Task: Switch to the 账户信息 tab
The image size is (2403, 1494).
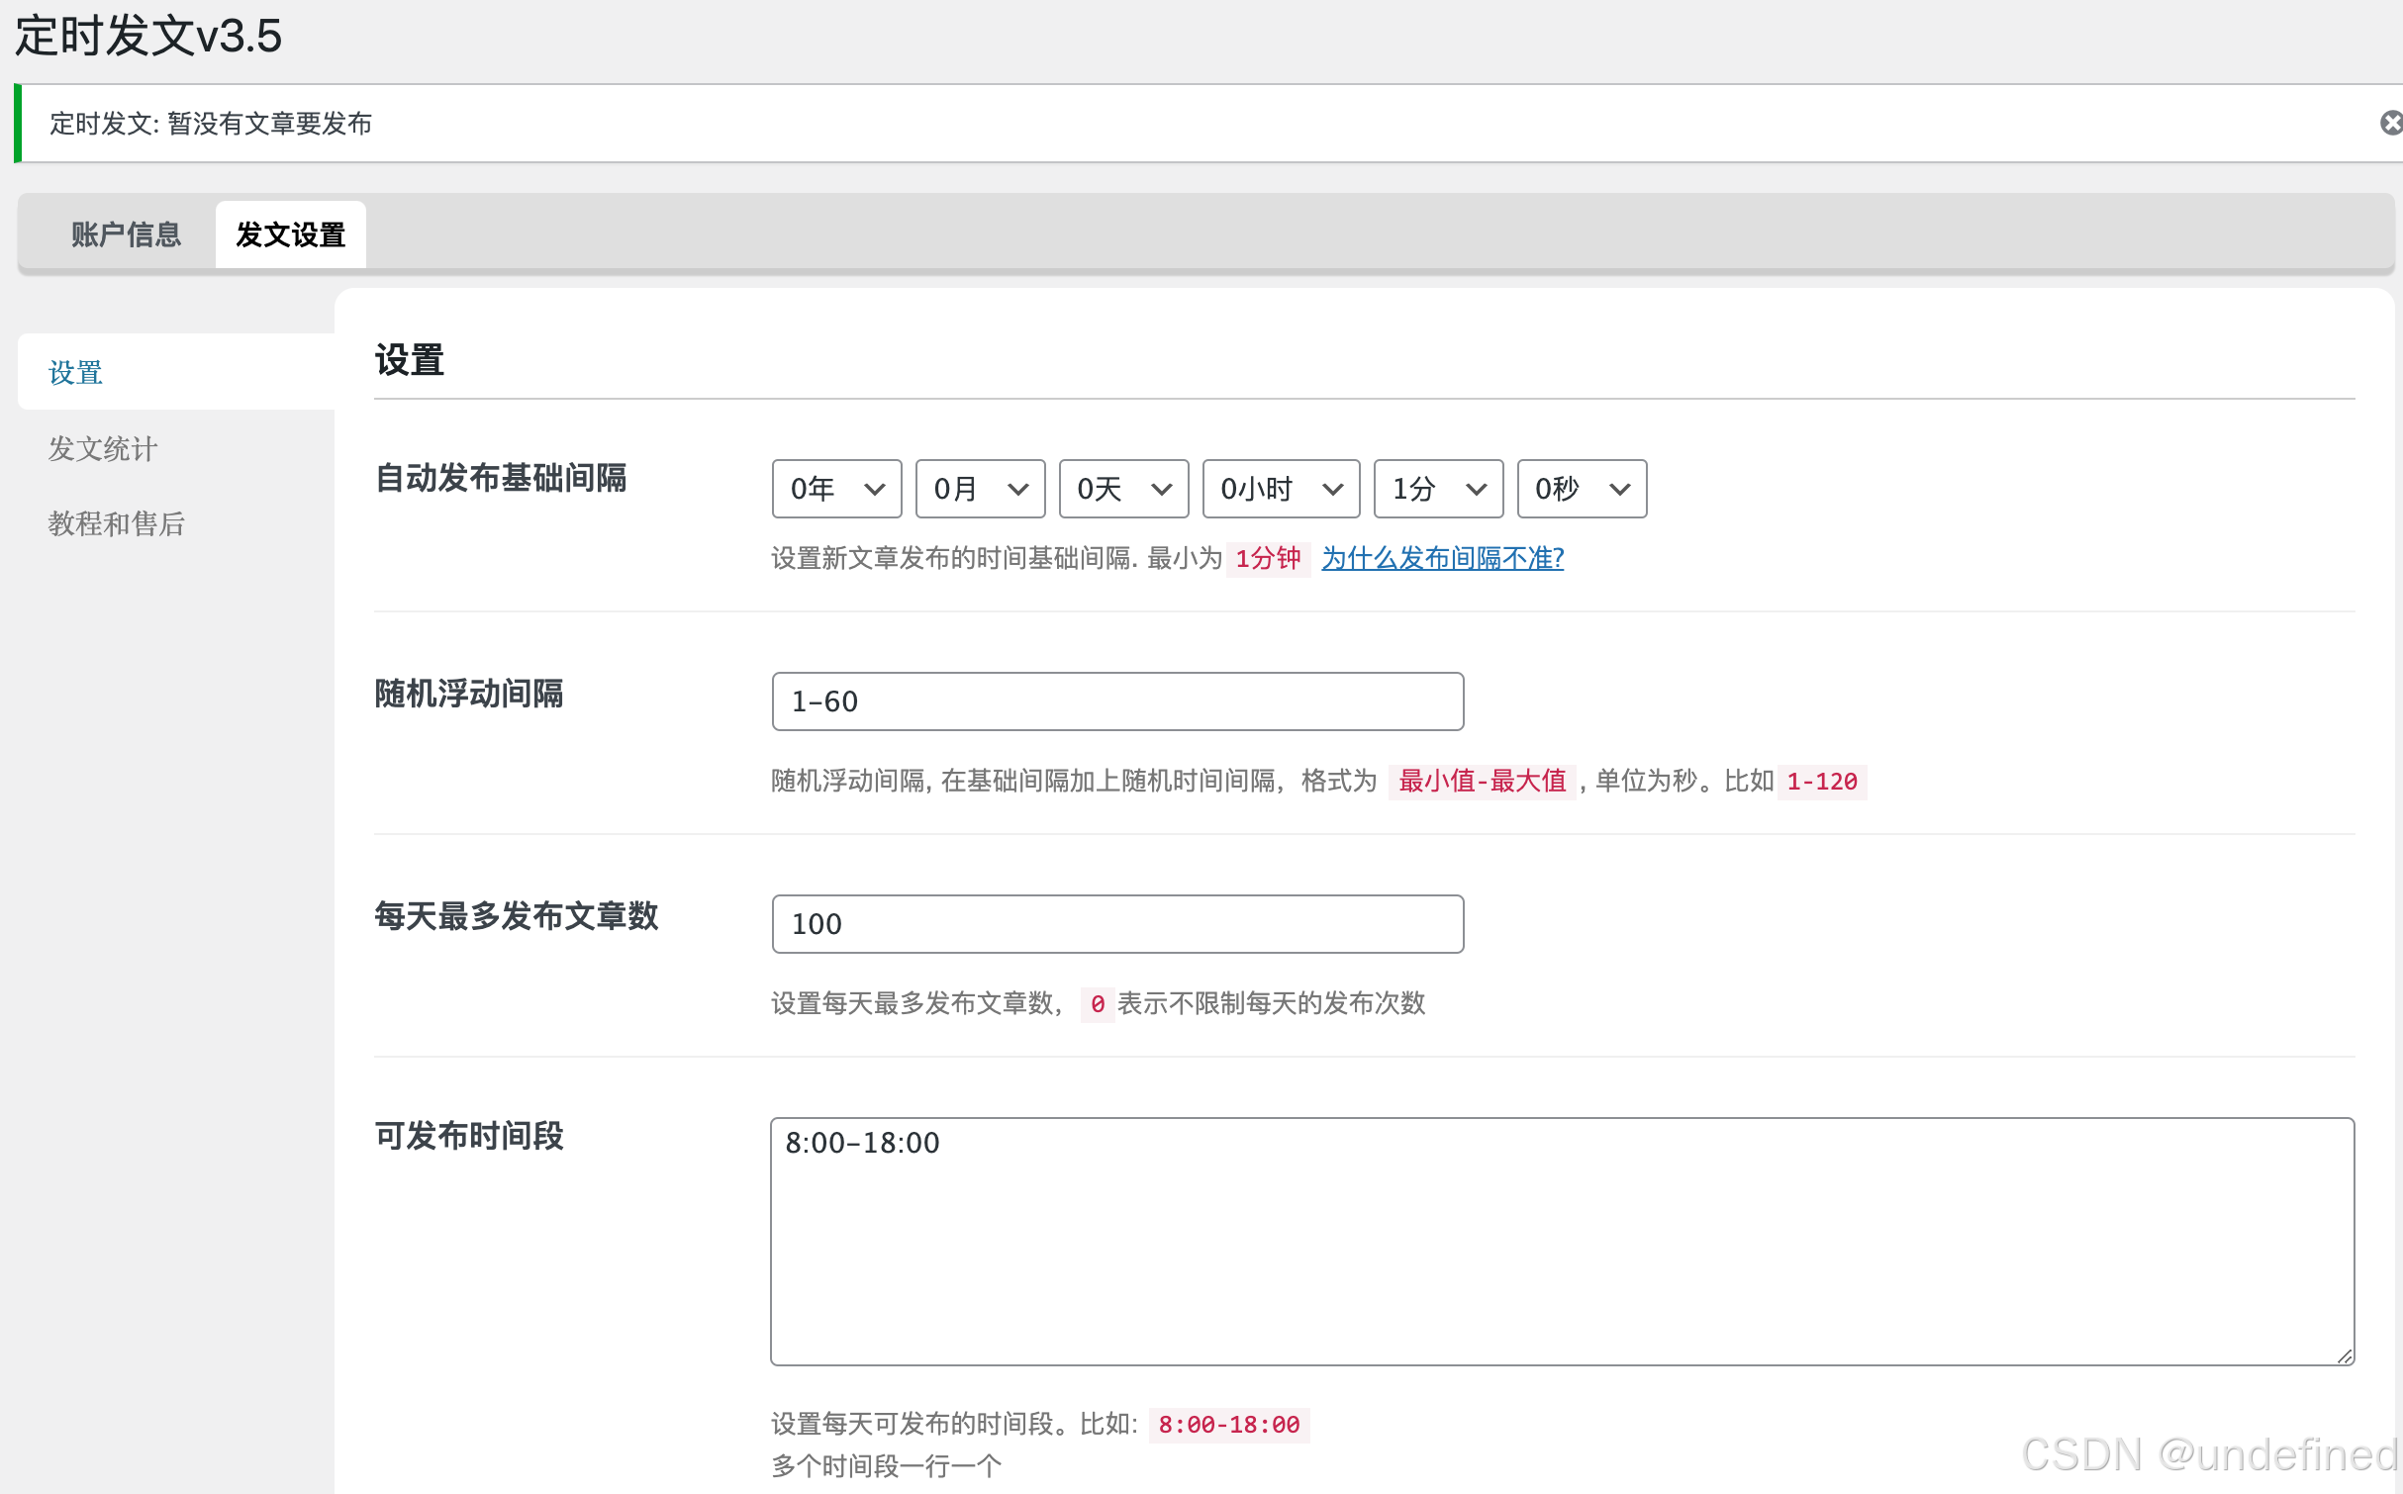Action: pyautogui.click(x=126, y=234)
